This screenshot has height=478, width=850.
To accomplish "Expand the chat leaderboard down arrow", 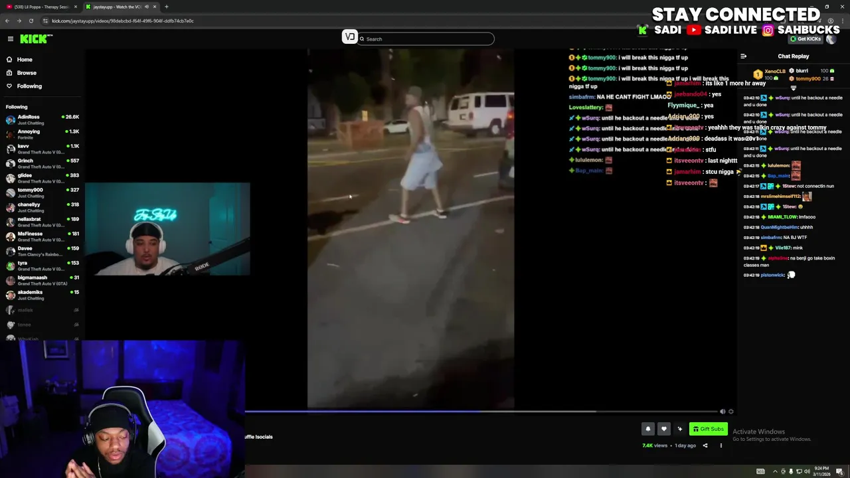I will tap(794, 88).
